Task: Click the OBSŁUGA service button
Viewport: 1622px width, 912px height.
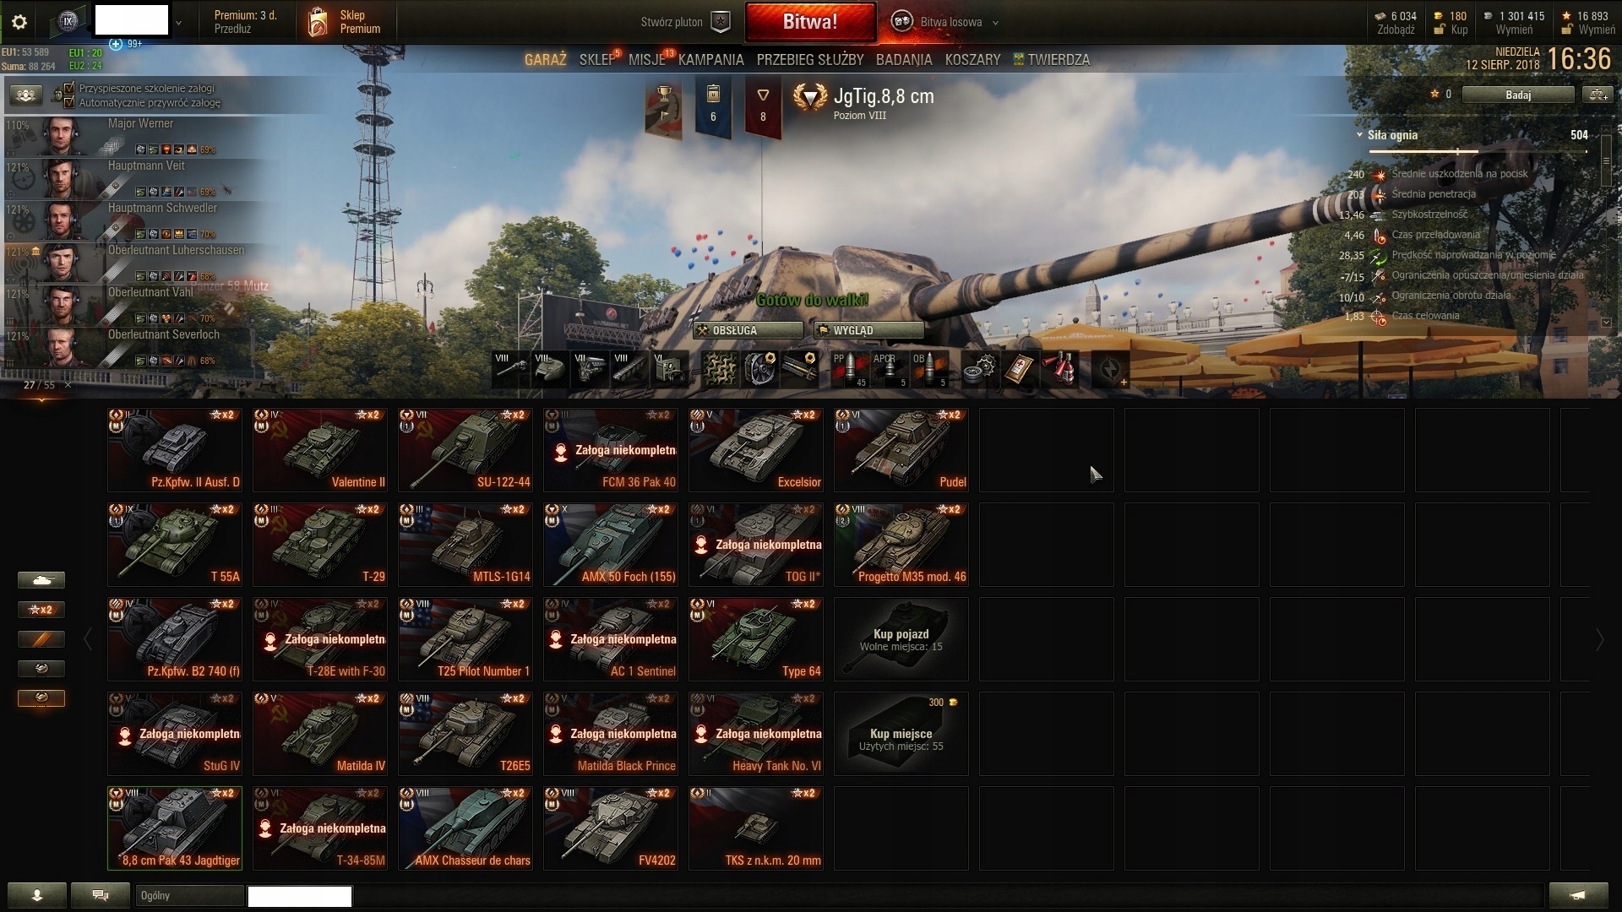Action: tap(748, 330)
